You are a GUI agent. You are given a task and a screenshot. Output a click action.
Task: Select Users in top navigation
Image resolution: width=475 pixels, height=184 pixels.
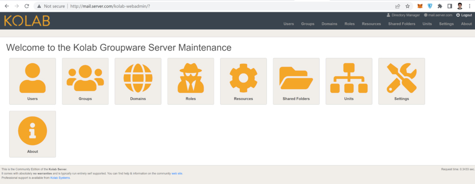click(x=289, y=24)
